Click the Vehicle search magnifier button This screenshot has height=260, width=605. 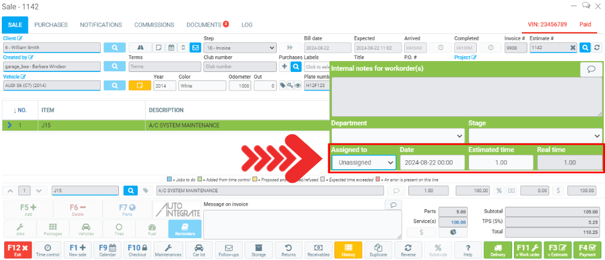[x=114, y=86]
